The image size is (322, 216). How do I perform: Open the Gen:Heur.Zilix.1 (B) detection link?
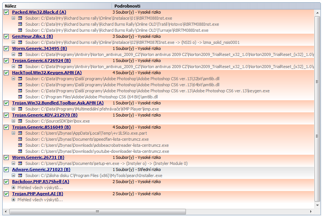pos(33,36)
